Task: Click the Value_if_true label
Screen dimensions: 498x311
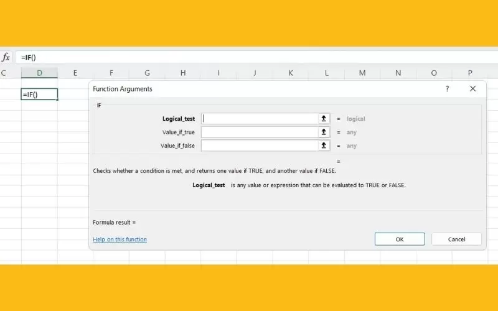Action: point(179,132)
